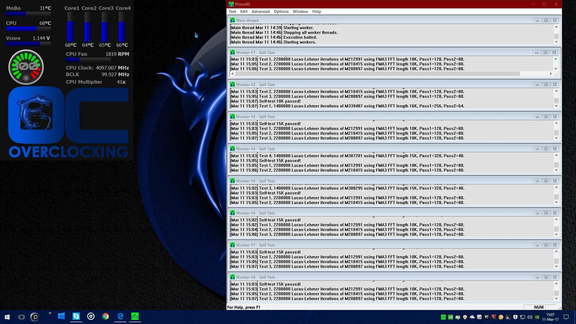Click the green 64 tray icon

click(x=450, y=317)
